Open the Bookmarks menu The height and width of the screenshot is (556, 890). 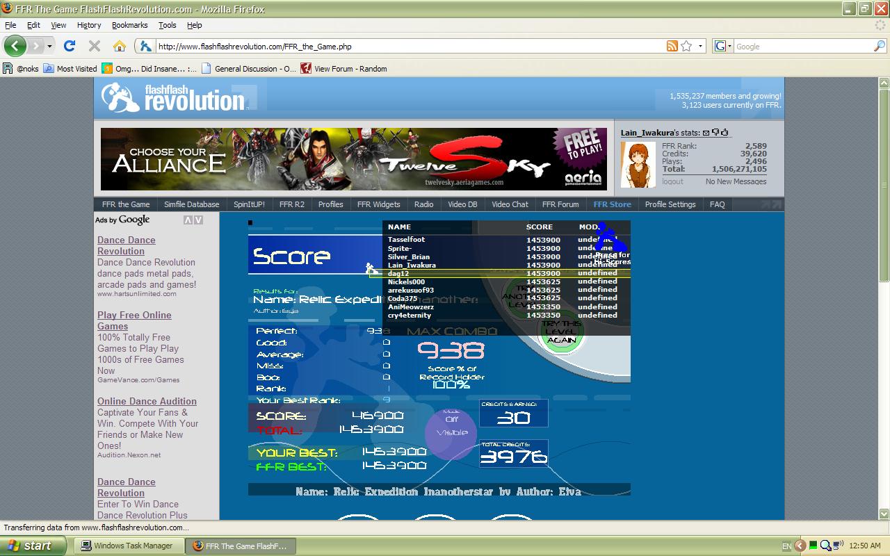pyautogui.click(x=129, y=25)
